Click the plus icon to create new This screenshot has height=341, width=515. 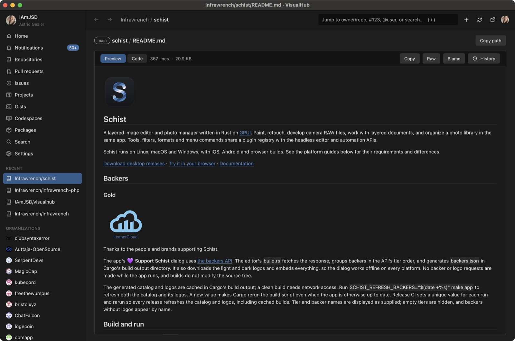coord(466,20)
